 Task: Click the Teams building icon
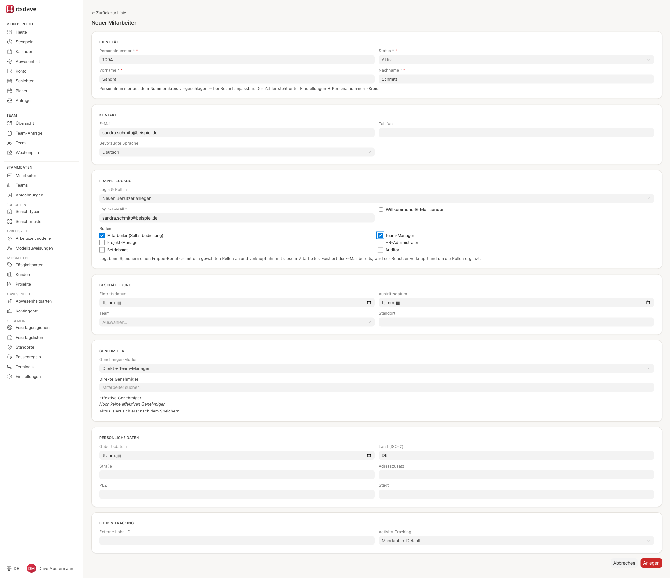pyautogui.click(x=10, y=185)
